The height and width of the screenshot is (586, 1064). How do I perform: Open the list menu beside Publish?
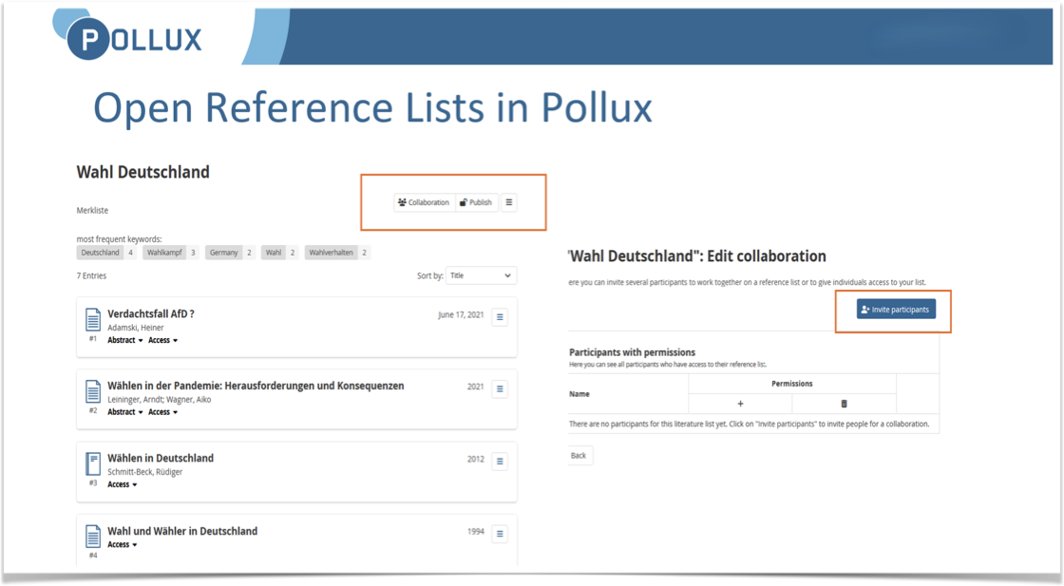(509, 202)
